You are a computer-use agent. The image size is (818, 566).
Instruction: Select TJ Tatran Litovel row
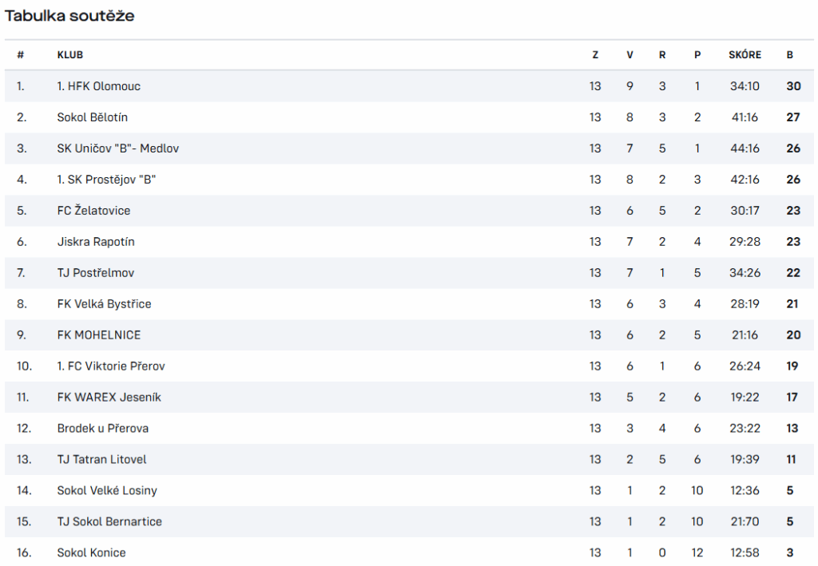[x=409, y=459]
